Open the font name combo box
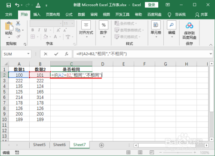 coord(46,23)
